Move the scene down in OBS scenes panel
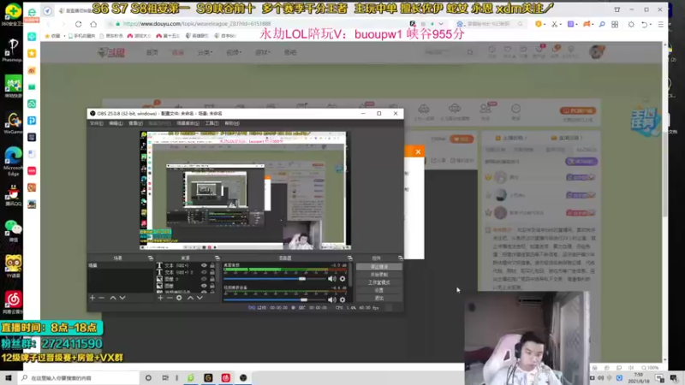 (122, 298)
